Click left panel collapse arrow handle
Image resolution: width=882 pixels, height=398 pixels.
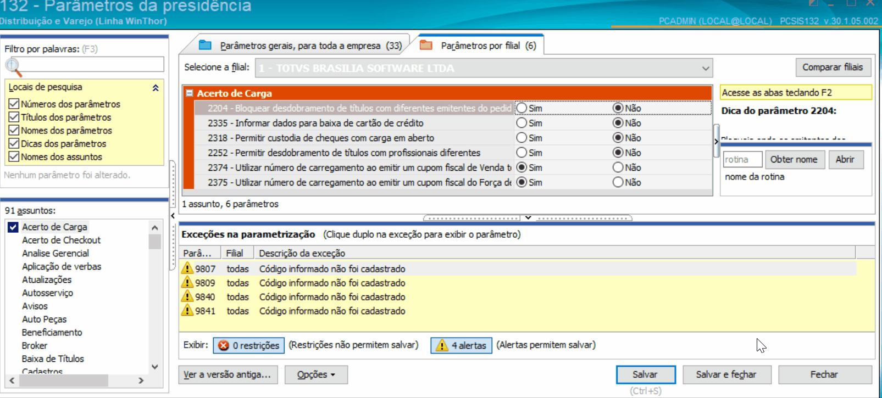pyautogui.click(x=173, y=216)
